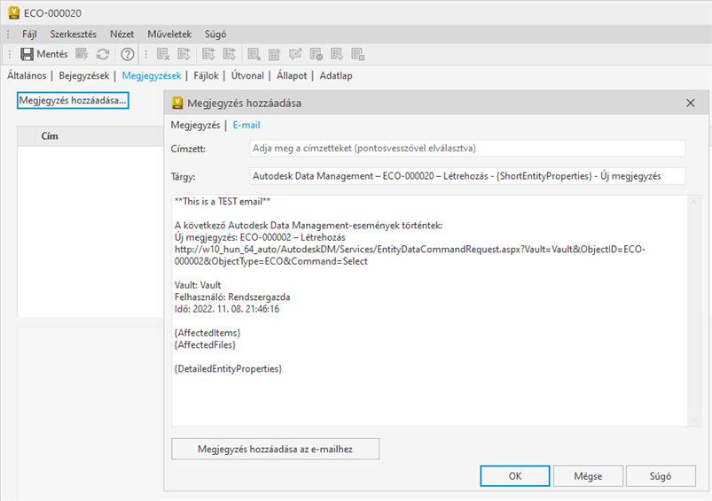Viewport: 712px width, 501px height.
Task: Open help via the question mark icon
Action: point(128,54)
